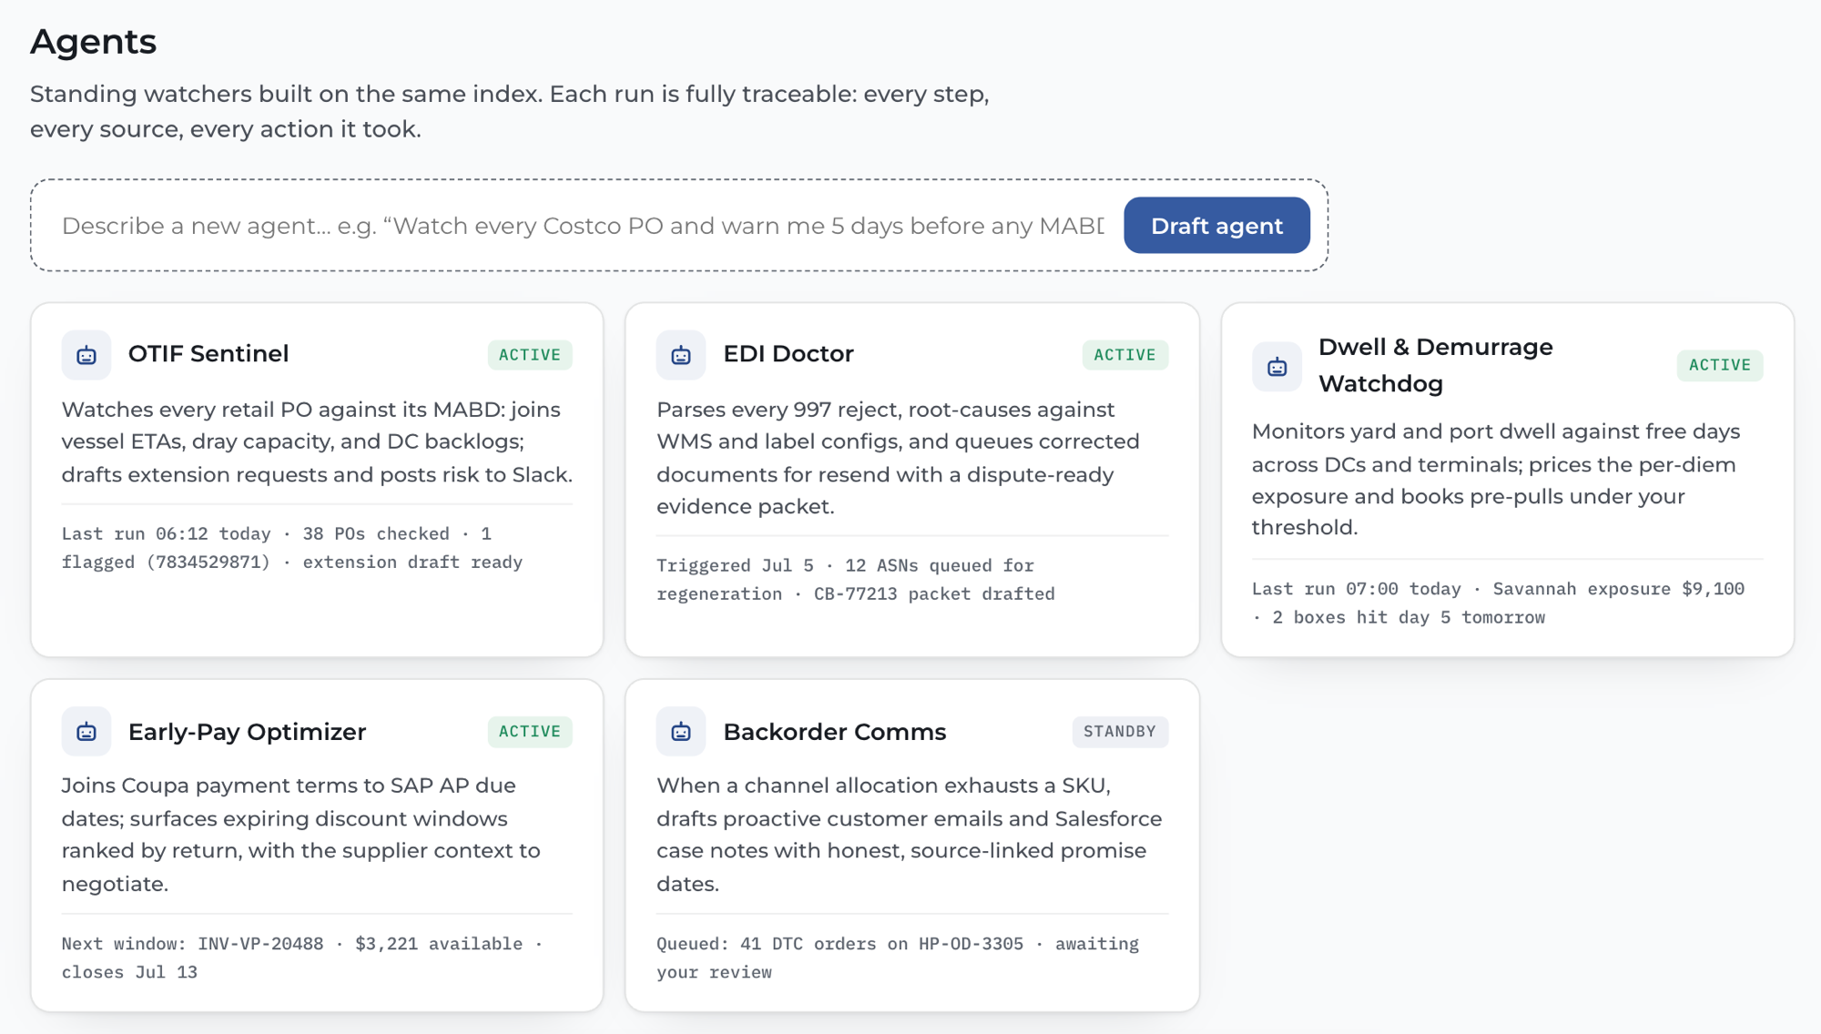
Task: Open the OTIF Sentinel agent title
Action: [209, 354]
